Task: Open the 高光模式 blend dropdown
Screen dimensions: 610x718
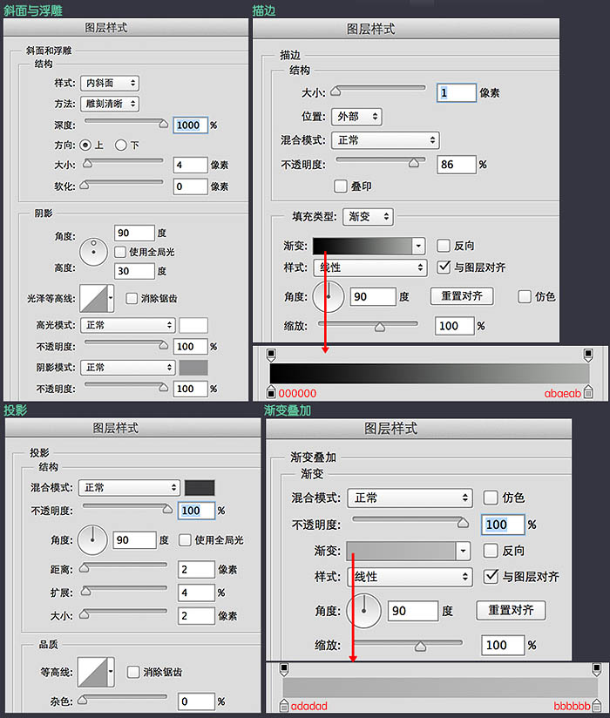Action: click(x=128, y=325)
